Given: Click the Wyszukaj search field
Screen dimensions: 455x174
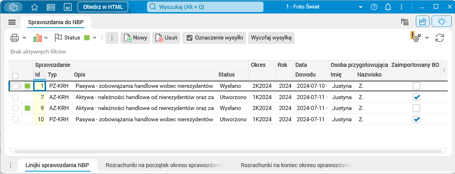Looking at the screenshot, I should coord(205,7).
